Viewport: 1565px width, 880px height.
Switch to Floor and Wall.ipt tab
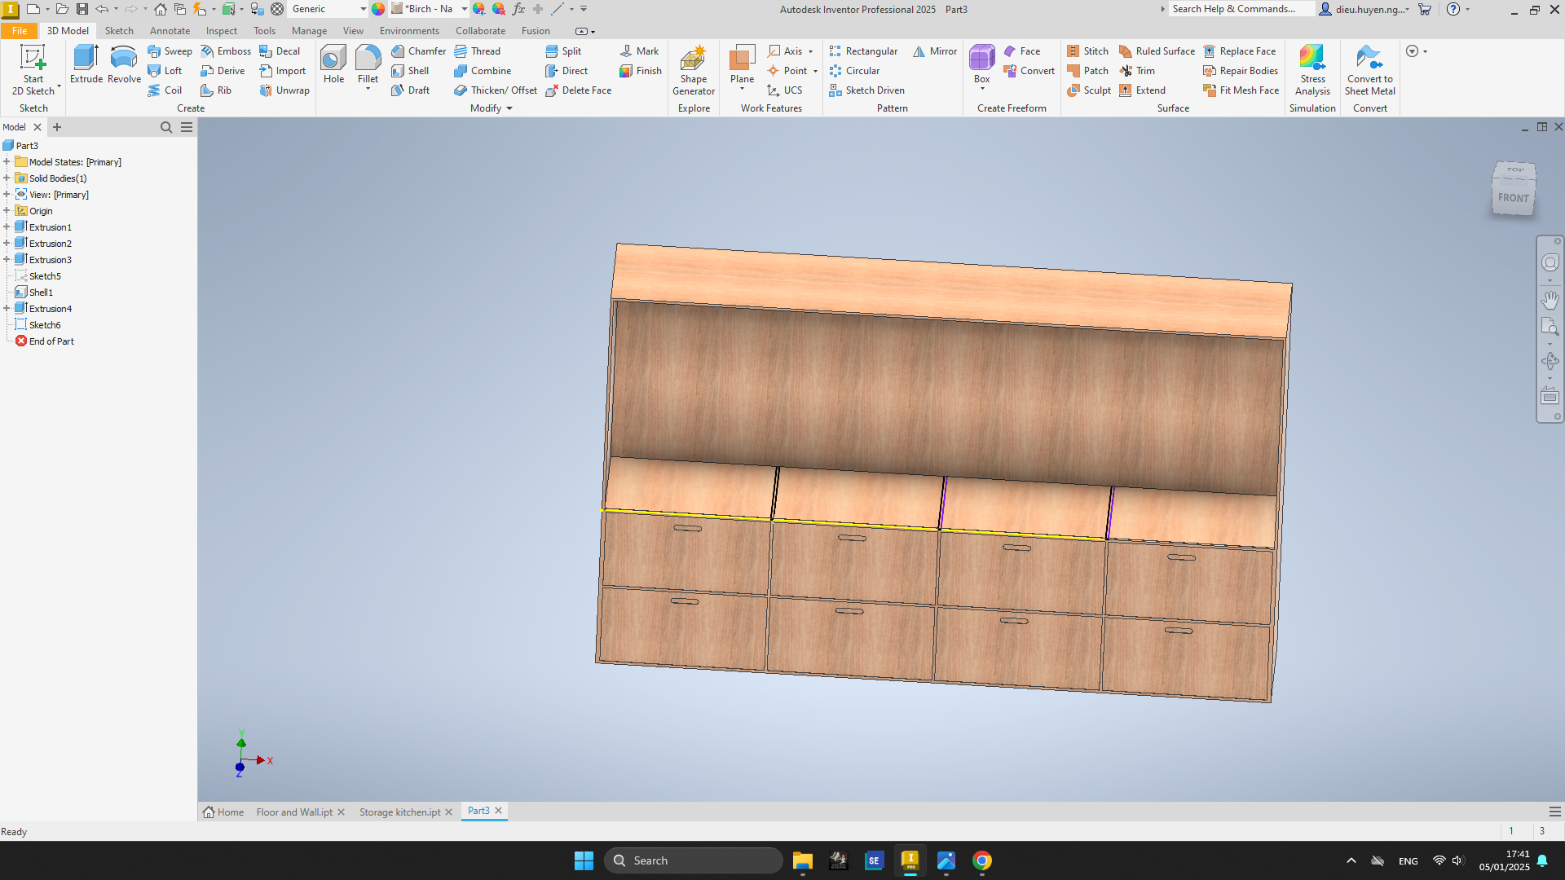(294, 812)
